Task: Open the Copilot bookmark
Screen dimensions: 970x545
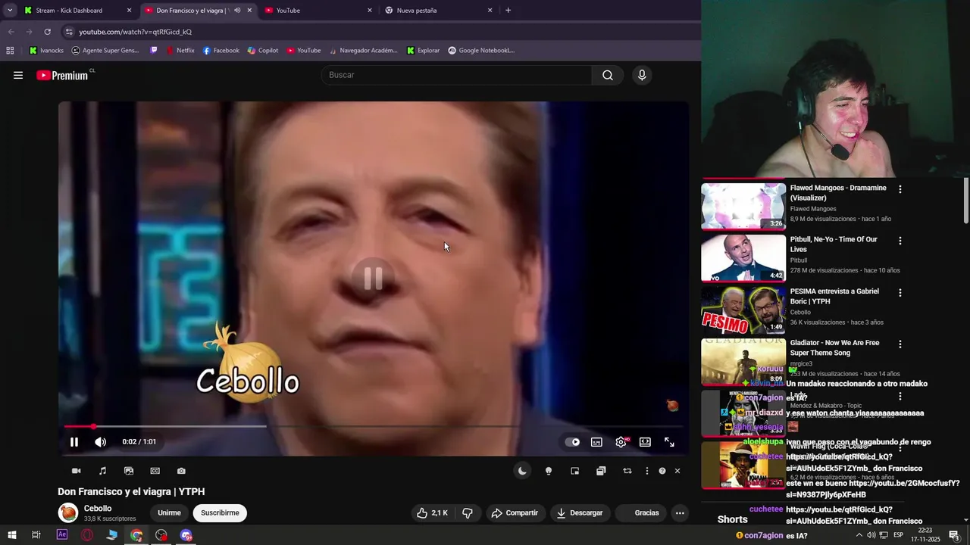Action: [263, 51]
